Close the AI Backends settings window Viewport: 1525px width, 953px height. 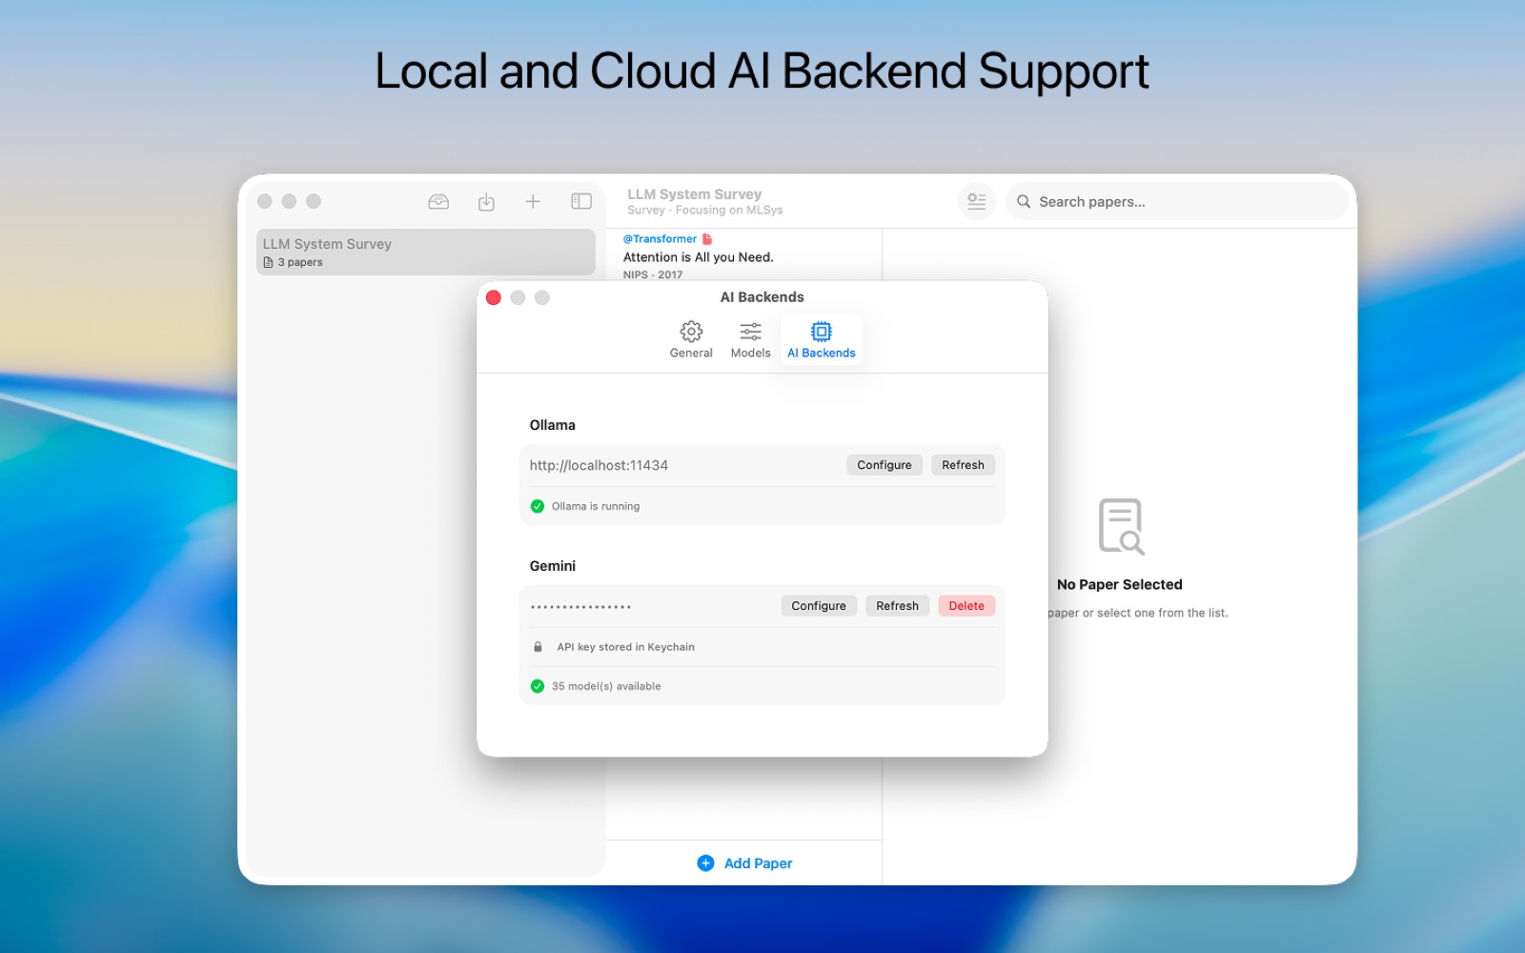[x=494, y=297]
